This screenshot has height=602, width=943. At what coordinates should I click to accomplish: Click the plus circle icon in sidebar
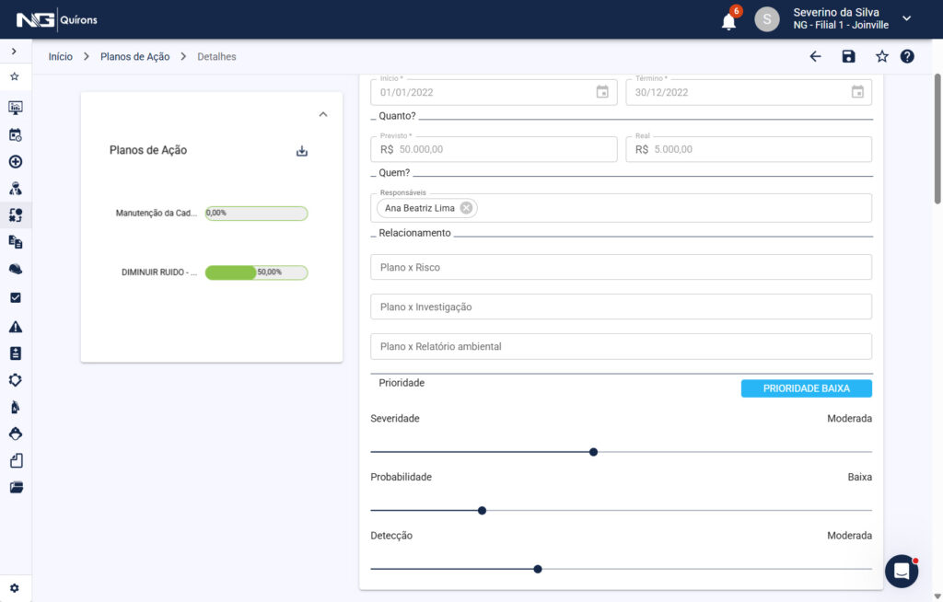tap(16, 162)
